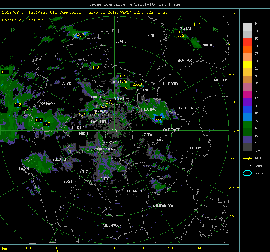Image resolution: width=270 pixels, height=252 pixels.
Task: Click the white 23MN arrow legend icon
Action: 247,166
